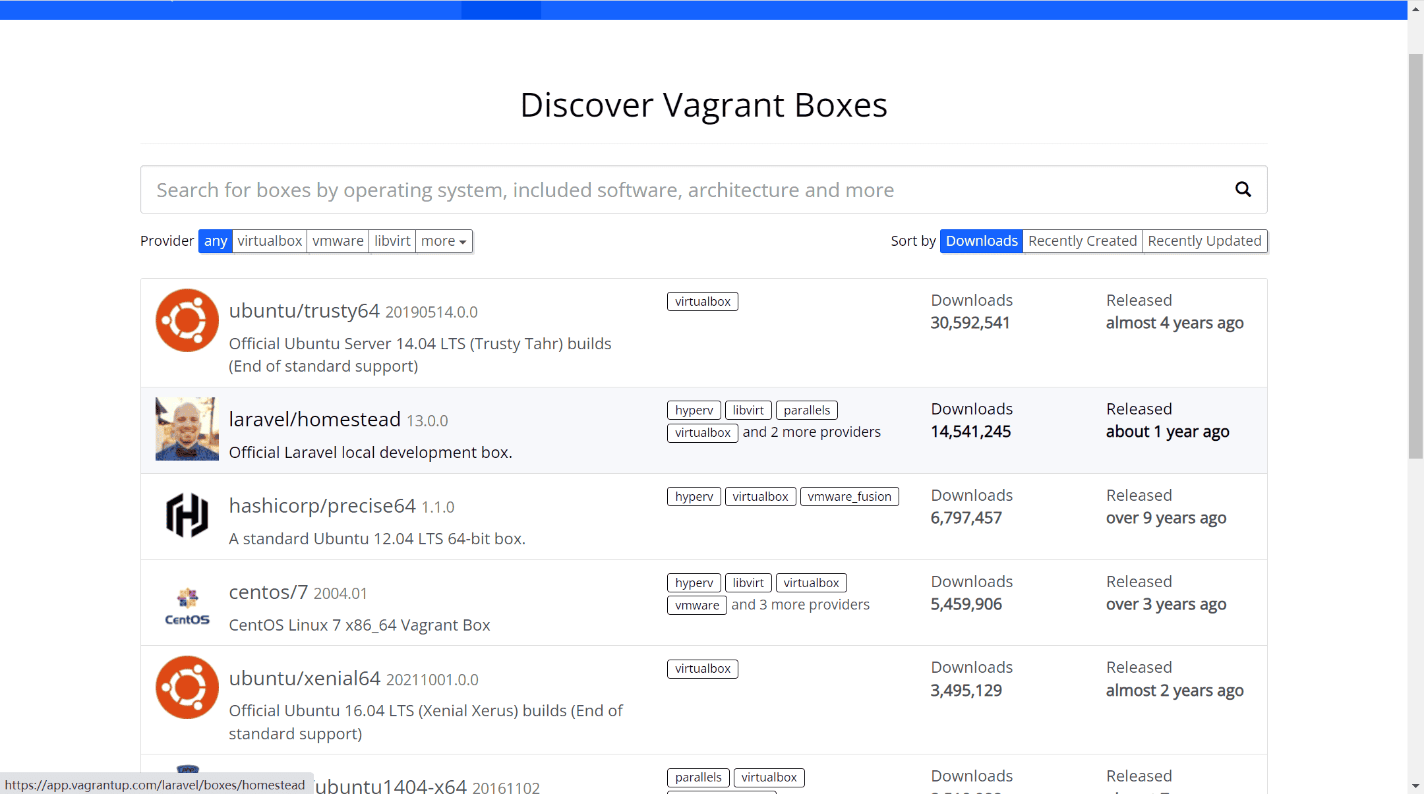Click the scrollbar down arrow
Viewport: 1424px width, 794px height.
[1415, 786]
